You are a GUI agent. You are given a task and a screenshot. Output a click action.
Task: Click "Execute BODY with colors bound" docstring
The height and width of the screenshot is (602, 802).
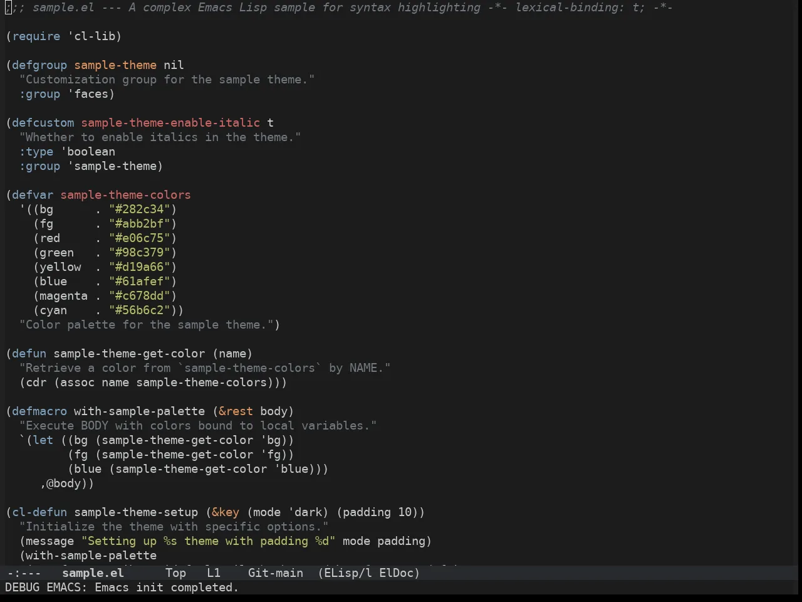click(198, 426)
